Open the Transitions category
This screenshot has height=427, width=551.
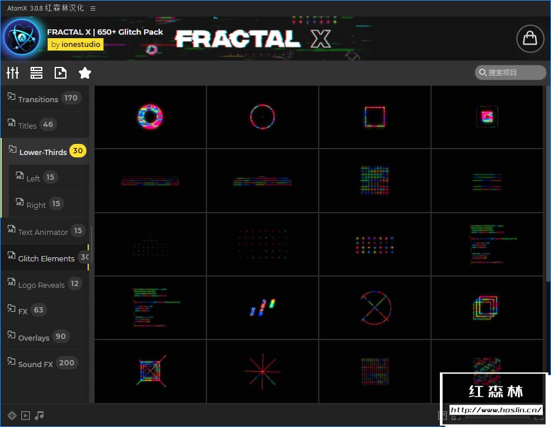(x=45, y=98)
